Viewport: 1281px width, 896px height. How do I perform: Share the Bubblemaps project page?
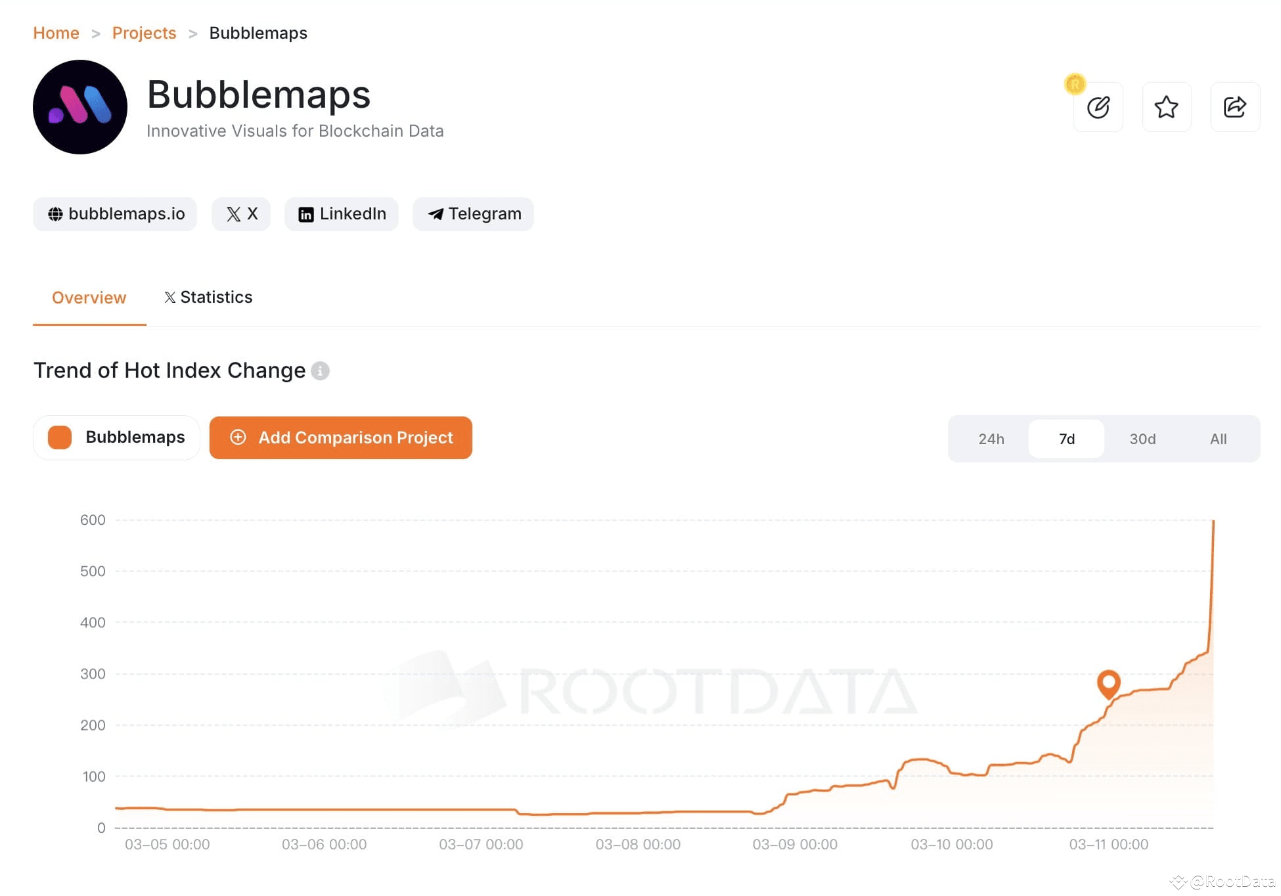[x=1235, y=106]
